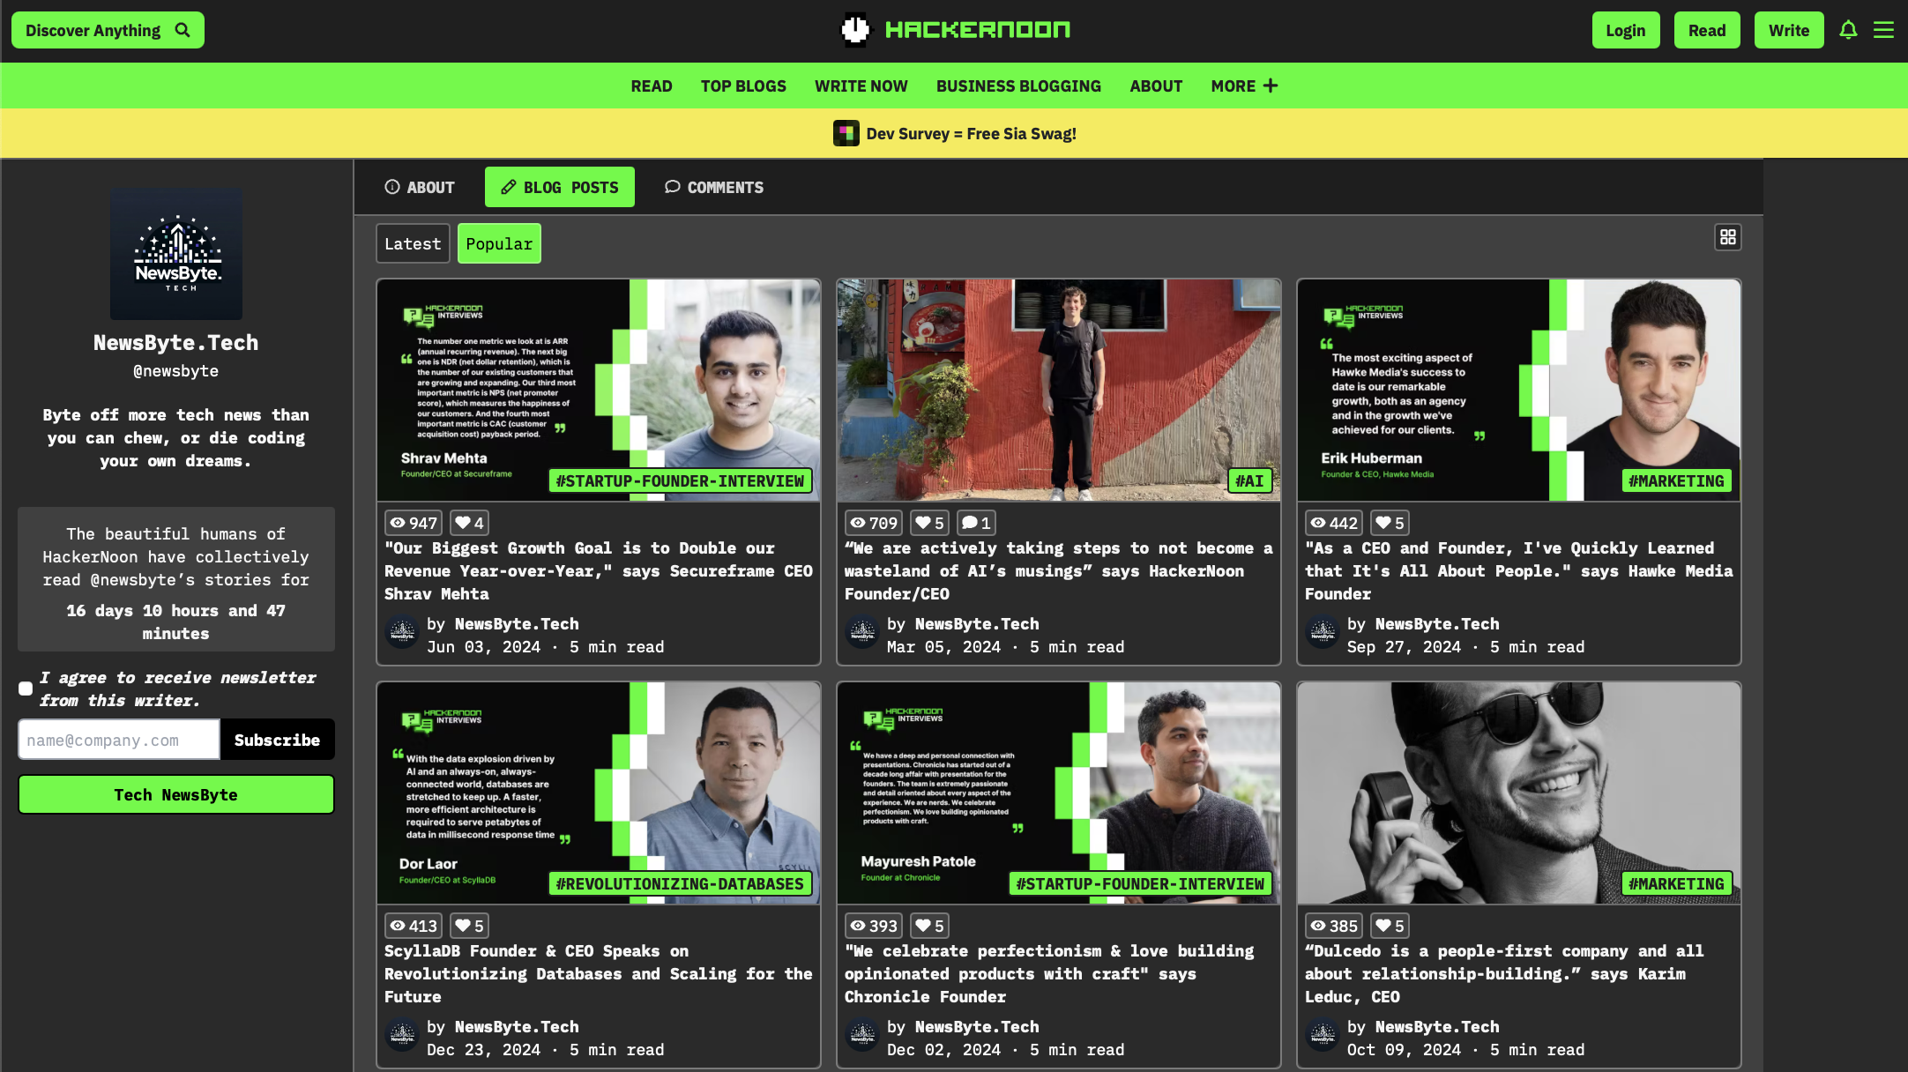The width and height of the screenshot is (1908, 1072).
Task: Open TOP BLOGS in navigation
Action: (743, 86)
